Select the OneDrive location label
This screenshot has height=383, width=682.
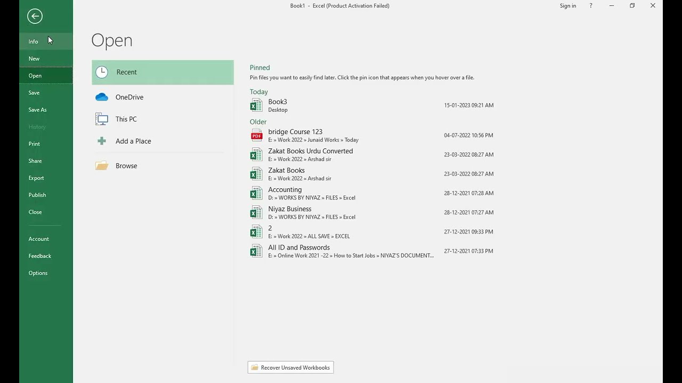(x=129, y=97)
